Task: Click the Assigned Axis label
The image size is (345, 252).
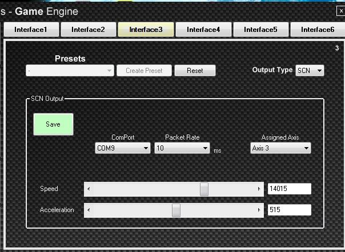Action: click(280, 137)
